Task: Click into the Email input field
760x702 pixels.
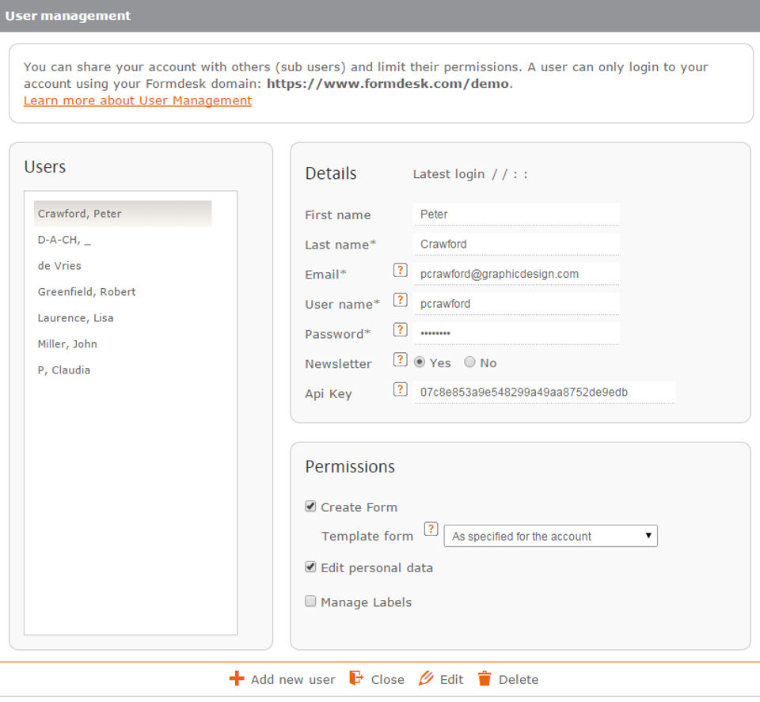Action: click(516, 274)
